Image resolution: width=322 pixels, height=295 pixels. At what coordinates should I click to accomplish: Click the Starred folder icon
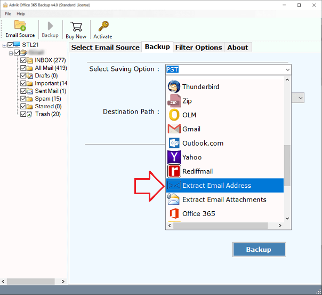[x=30, y=107]
